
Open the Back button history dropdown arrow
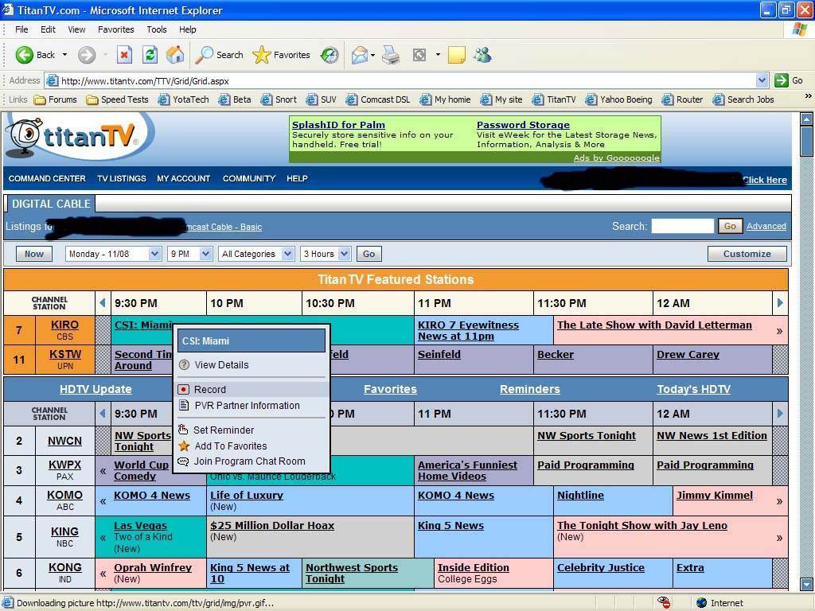tap(64, 55)
